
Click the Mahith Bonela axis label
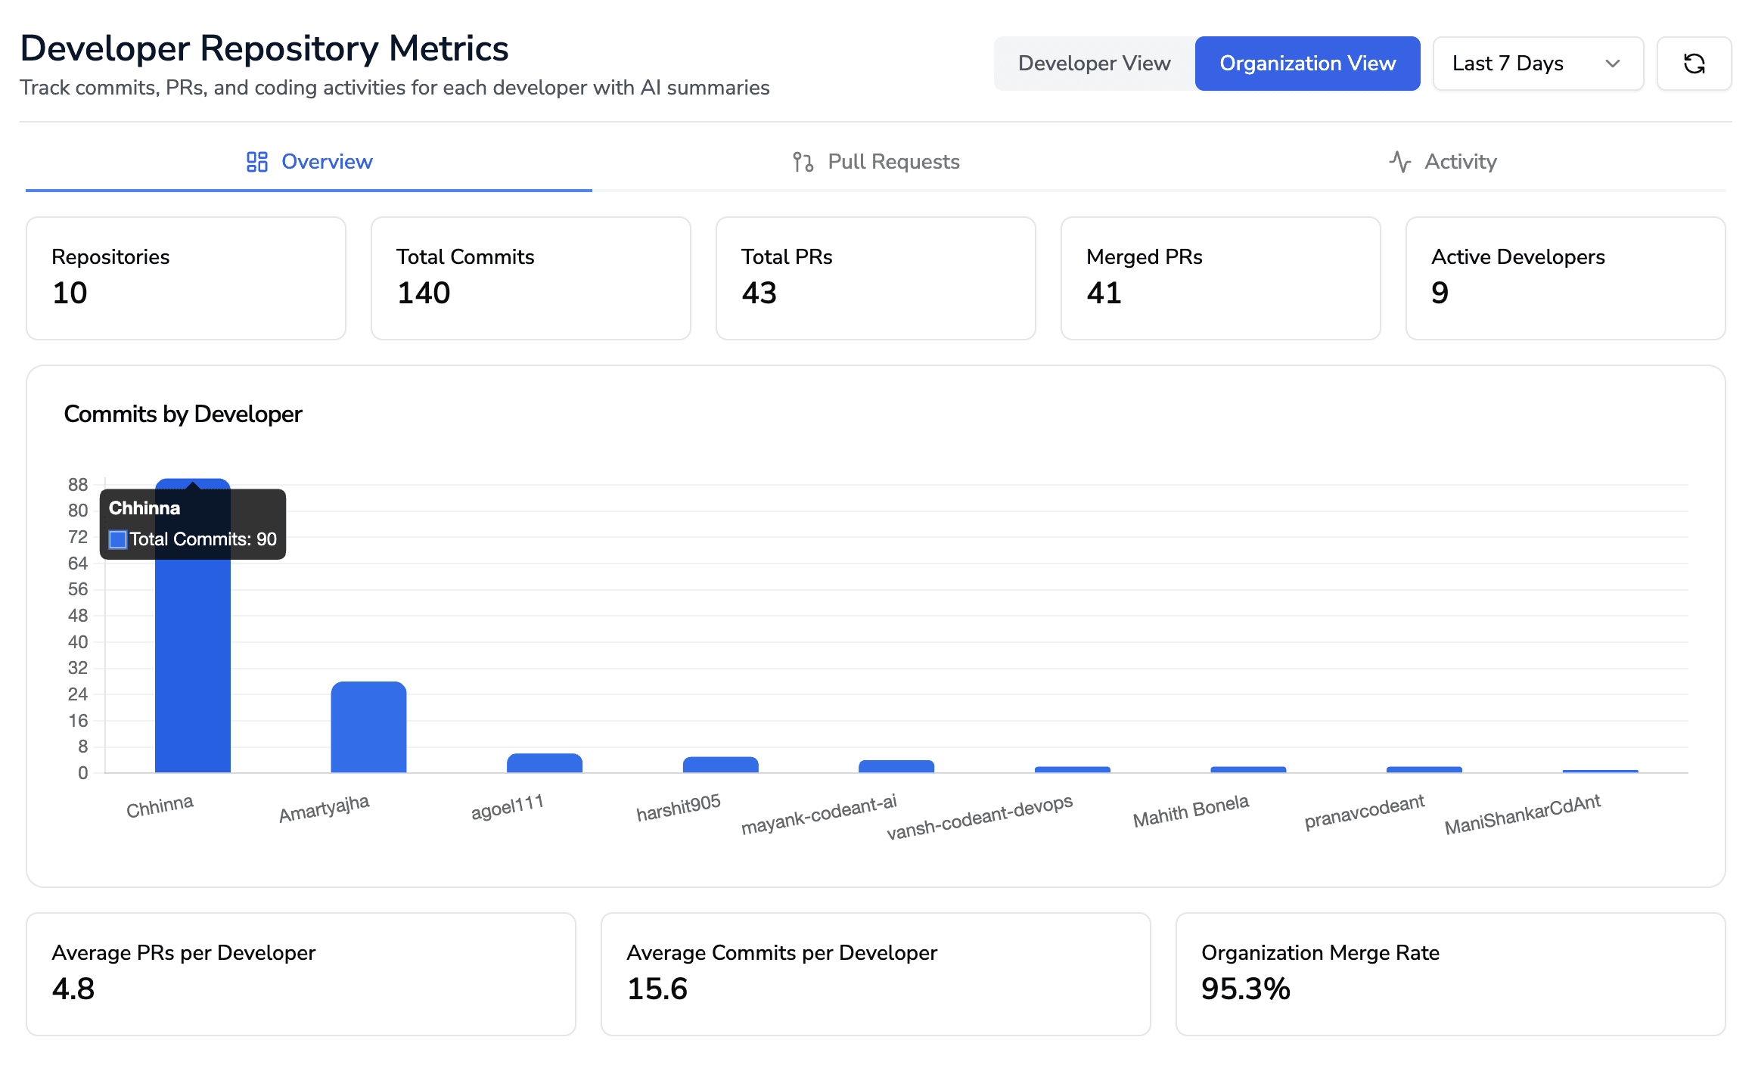coord(1191,811)
